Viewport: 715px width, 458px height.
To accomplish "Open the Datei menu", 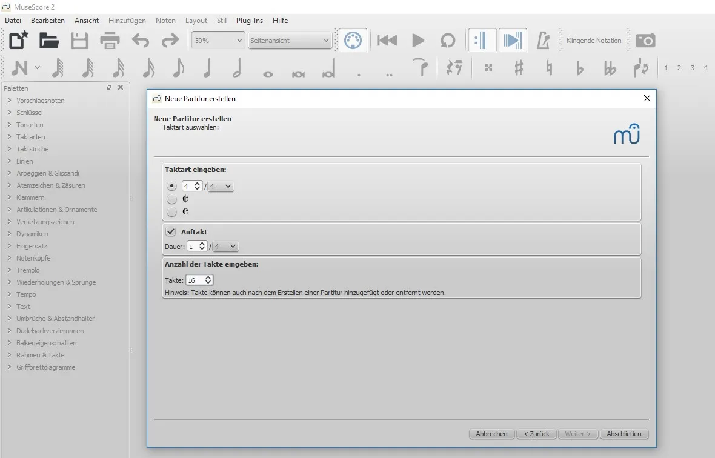I will coord(13,21).
